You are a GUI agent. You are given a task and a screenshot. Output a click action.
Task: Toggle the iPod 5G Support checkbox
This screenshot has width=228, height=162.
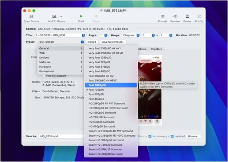tap(44, 76)
